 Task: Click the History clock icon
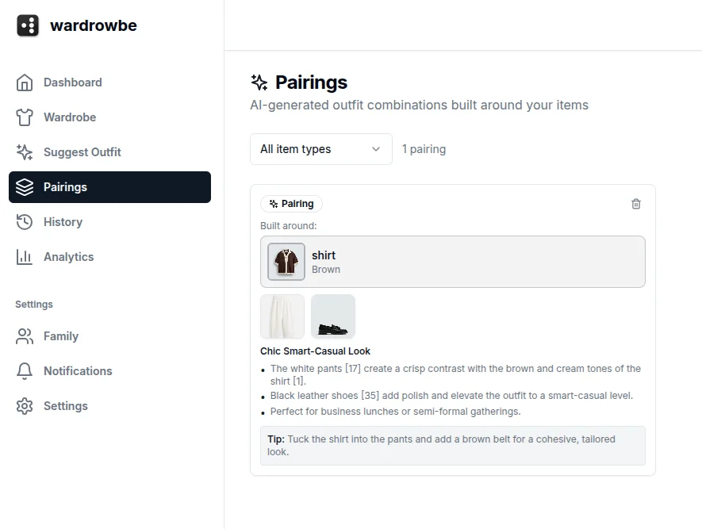(25, 222)
